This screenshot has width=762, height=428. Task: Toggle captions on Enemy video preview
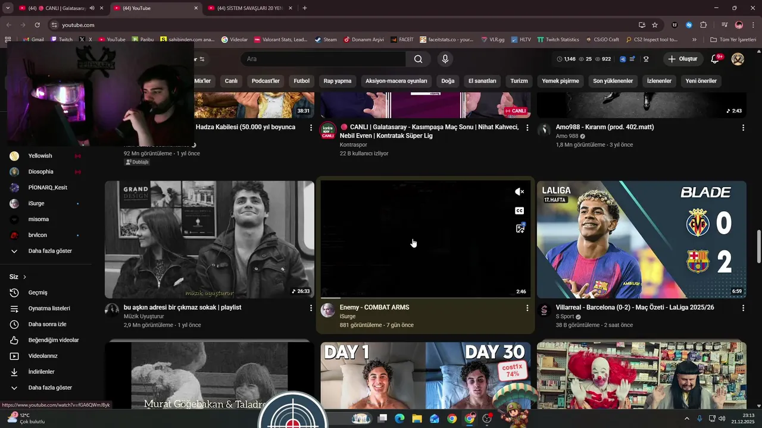(520, 210)
